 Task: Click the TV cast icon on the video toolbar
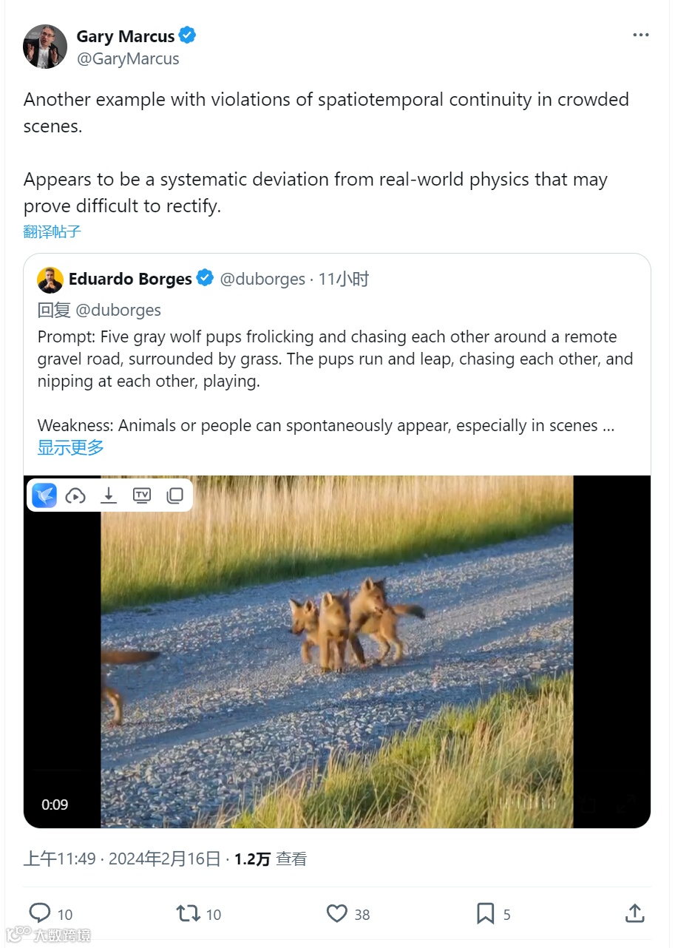(142, 495)
